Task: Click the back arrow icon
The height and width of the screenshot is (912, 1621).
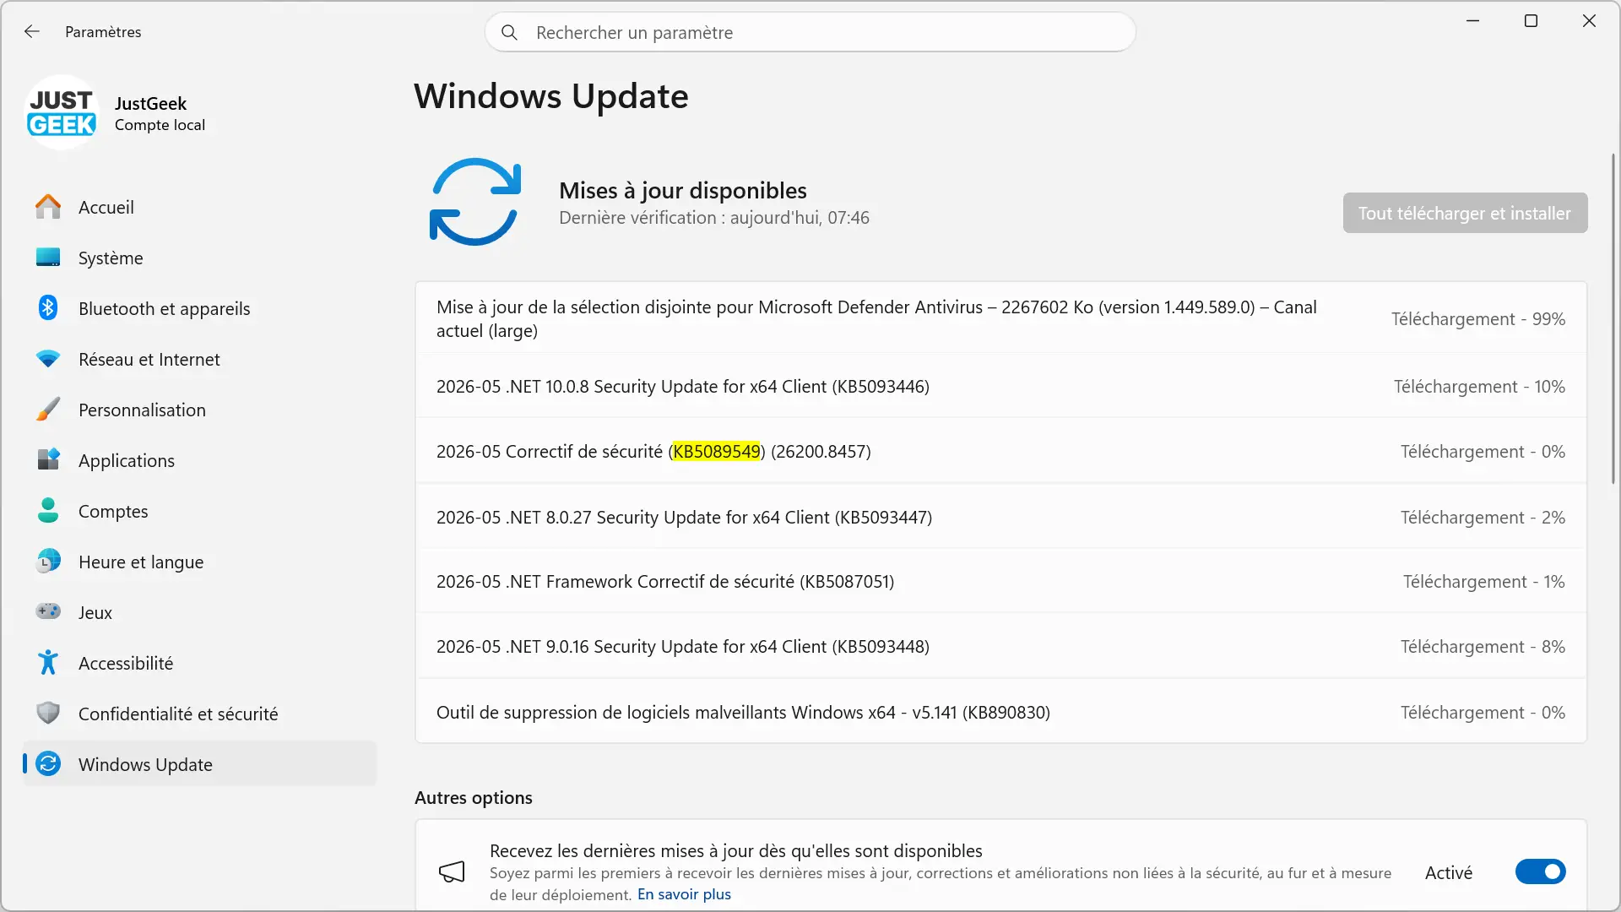Action: click(32, 31)
